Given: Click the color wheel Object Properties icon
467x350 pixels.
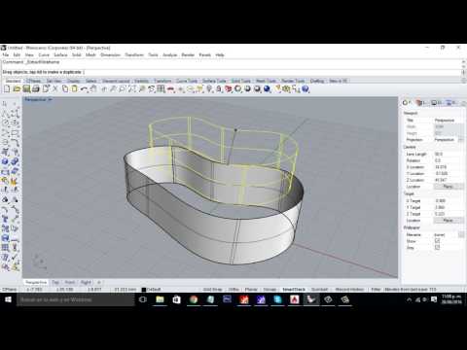Looking at the screenshot, I should [x=238, y=88].
